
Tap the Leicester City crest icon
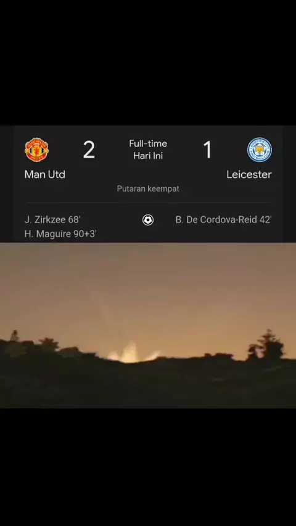[260, 150]
